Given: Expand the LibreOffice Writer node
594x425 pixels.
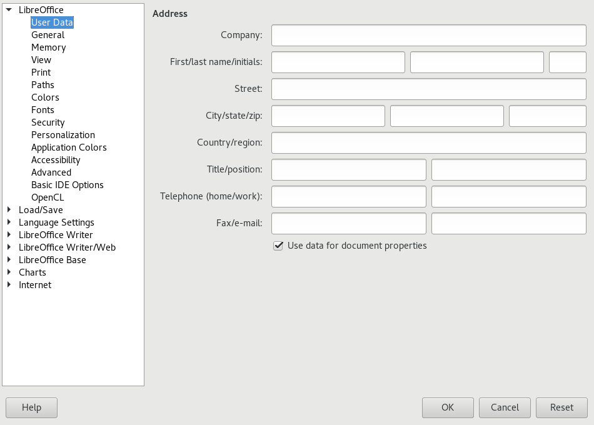Looking at the screenshot, I should point(9,235).
